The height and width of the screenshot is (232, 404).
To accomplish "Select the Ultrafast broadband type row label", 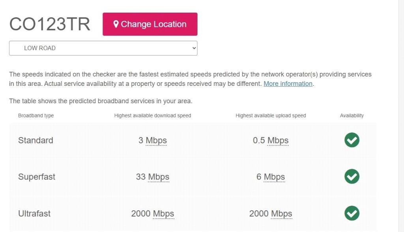I will 34,213.
